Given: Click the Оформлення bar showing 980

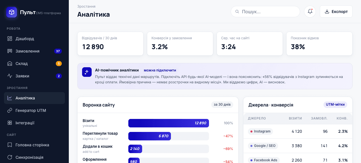Looking at the screenshot, I should pyautogui.click(x=134, y=160).
